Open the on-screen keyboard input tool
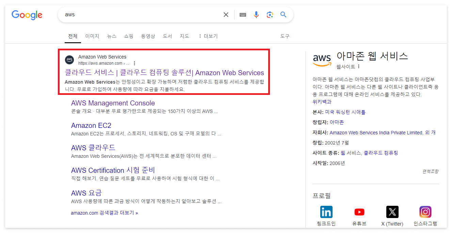The image size is (452, 233). pos(243,15)
